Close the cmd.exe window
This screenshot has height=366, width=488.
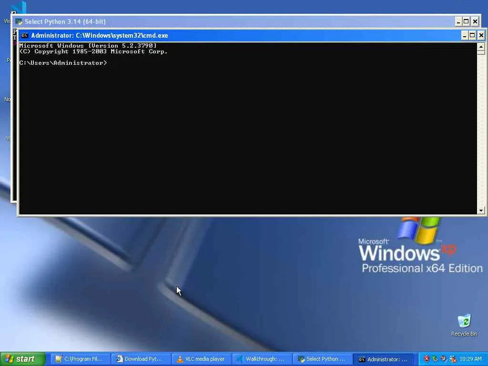tap(481, 35)
